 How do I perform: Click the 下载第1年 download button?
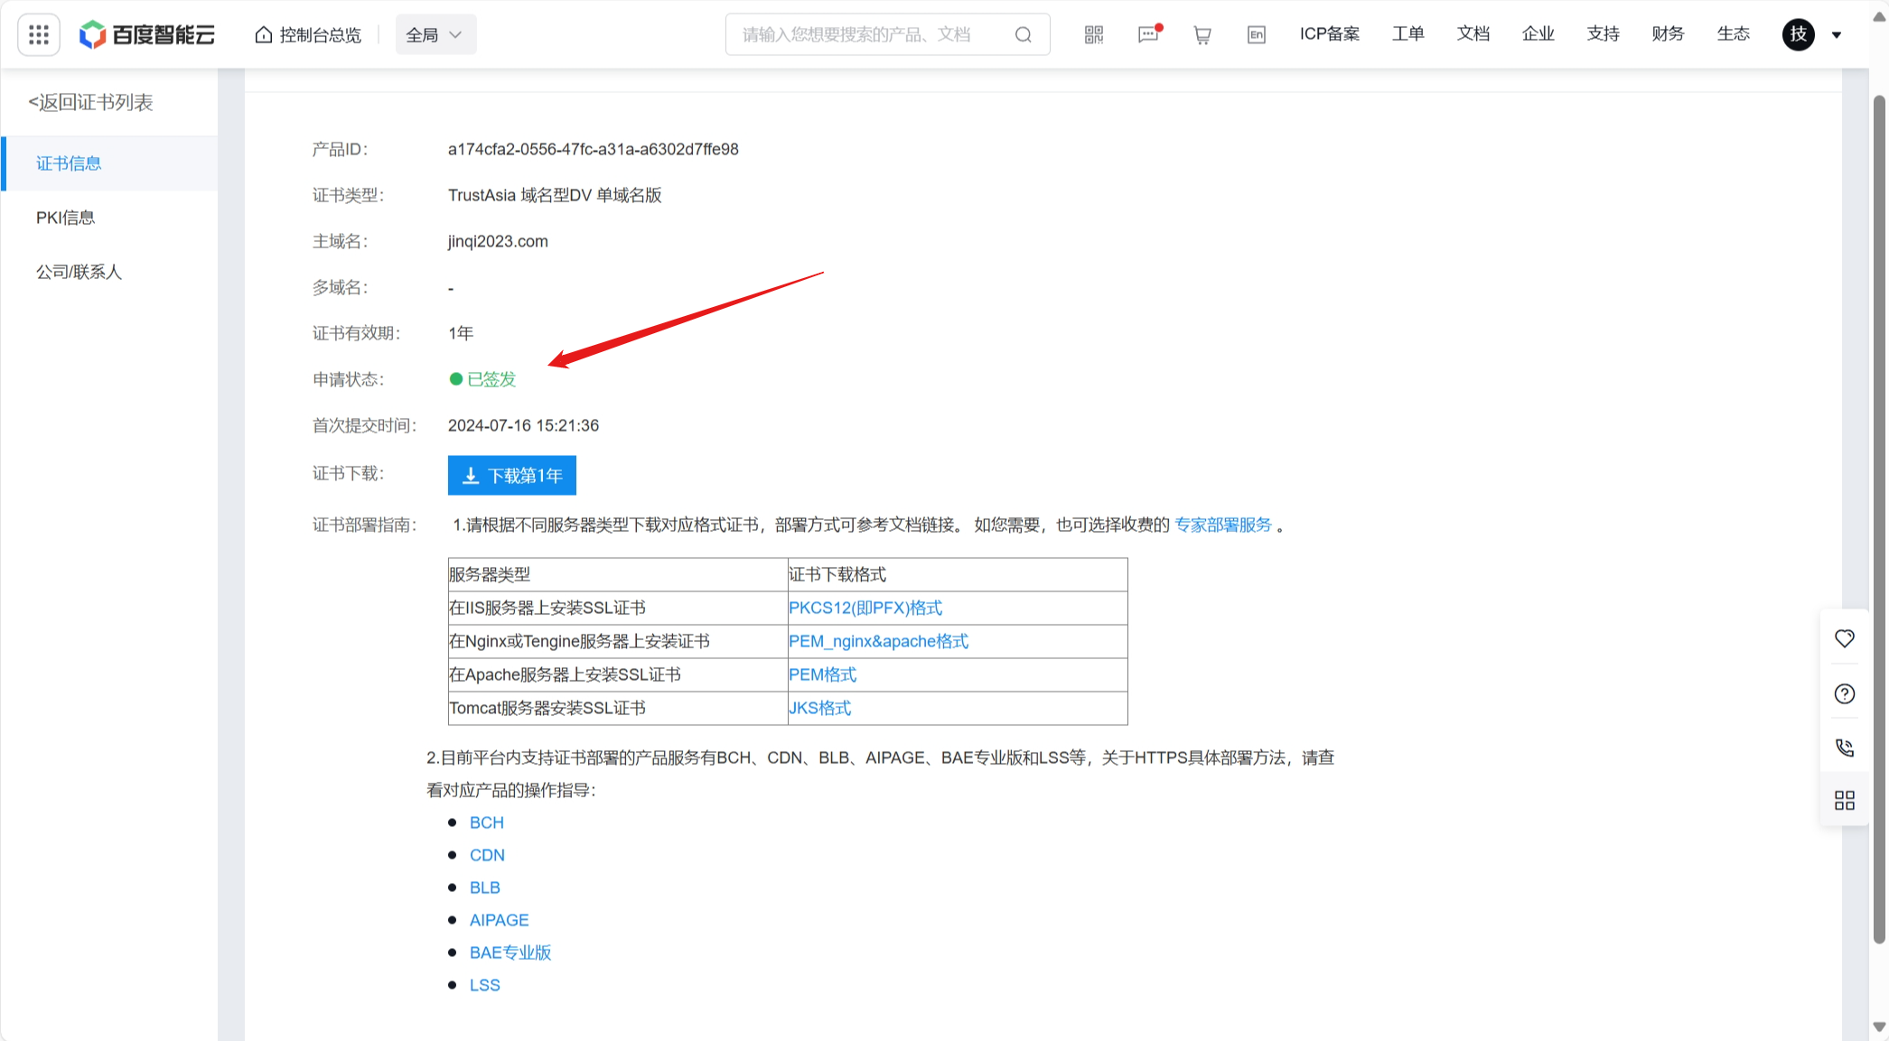point(512,475)
